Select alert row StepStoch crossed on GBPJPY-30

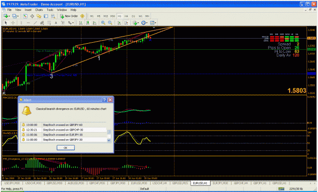[64, 140]
